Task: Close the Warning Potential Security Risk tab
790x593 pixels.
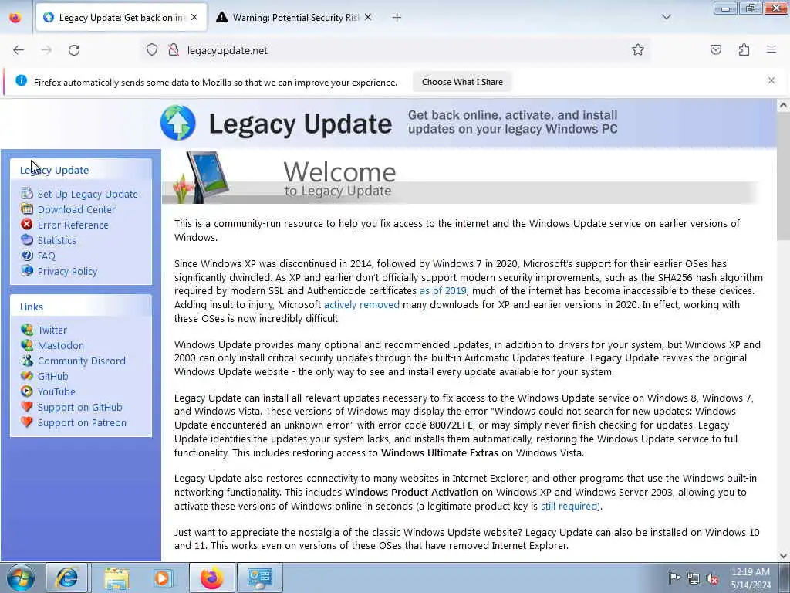Action: click(368, 18)
